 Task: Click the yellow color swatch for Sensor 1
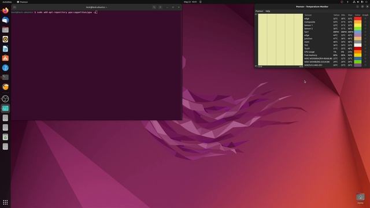click(358, 25)
